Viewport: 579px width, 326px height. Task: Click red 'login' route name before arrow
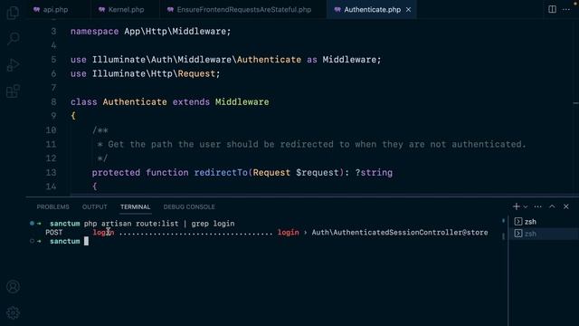click(288, 233)
